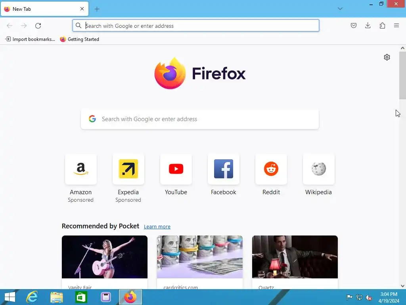Go back with the toolbar Back arrow
This screenshot has width=406, height=305.
click(10, 26)
